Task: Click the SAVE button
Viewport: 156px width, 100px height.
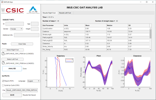Action: point(12,95)
